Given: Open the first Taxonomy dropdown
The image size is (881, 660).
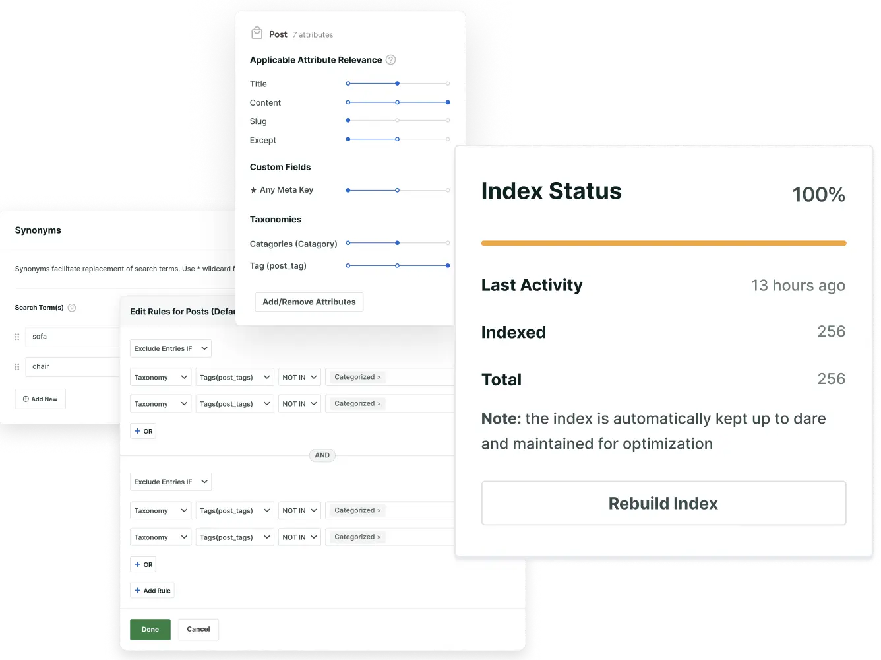Looking at the screenshot, I should [160, 377].
